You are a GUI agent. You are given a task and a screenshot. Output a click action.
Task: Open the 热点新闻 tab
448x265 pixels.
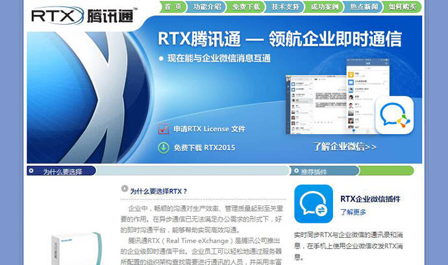pyautogui.click(x=364, y=7)
